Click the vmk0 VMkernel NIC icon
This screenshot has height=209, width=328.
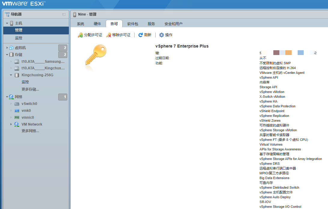click(17, 111)
